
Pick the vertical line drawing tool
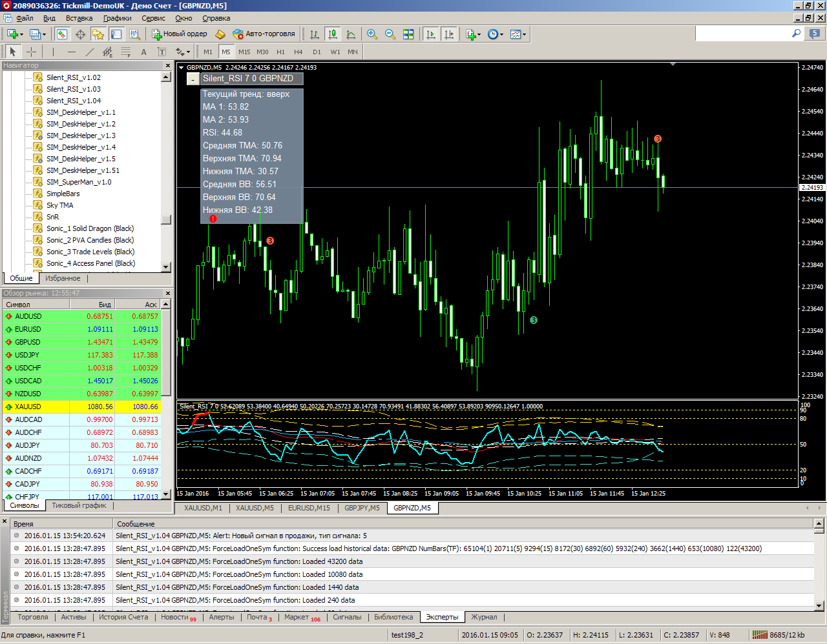pos(53,52)
